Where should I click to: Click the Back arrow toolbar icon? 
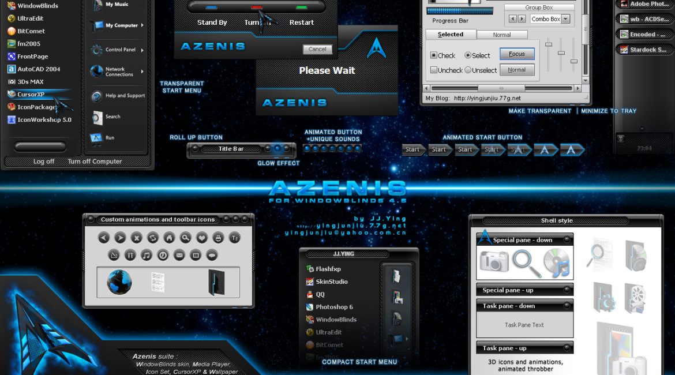click(104, 238)
